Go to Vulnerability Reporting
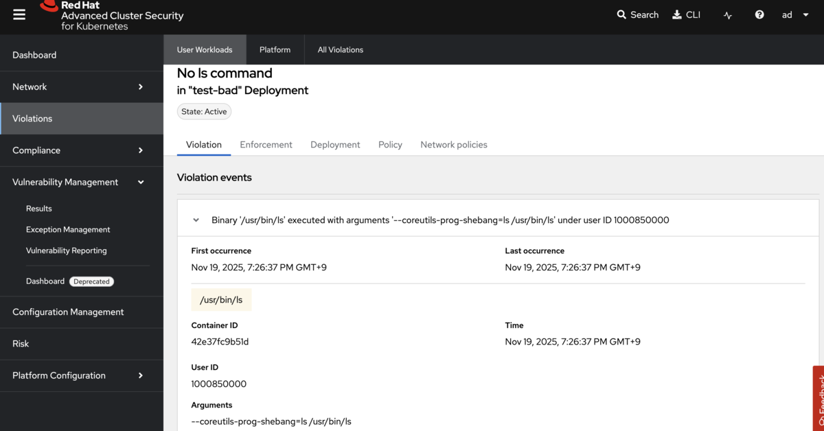 67,251
